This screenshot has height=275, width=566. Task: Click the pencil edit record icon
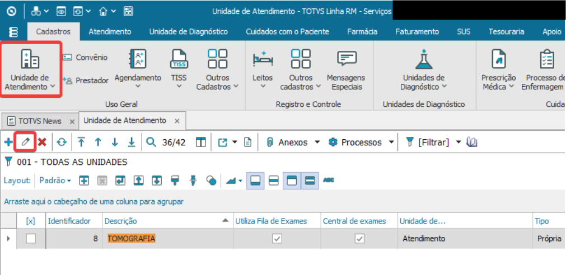coord(25,143)
